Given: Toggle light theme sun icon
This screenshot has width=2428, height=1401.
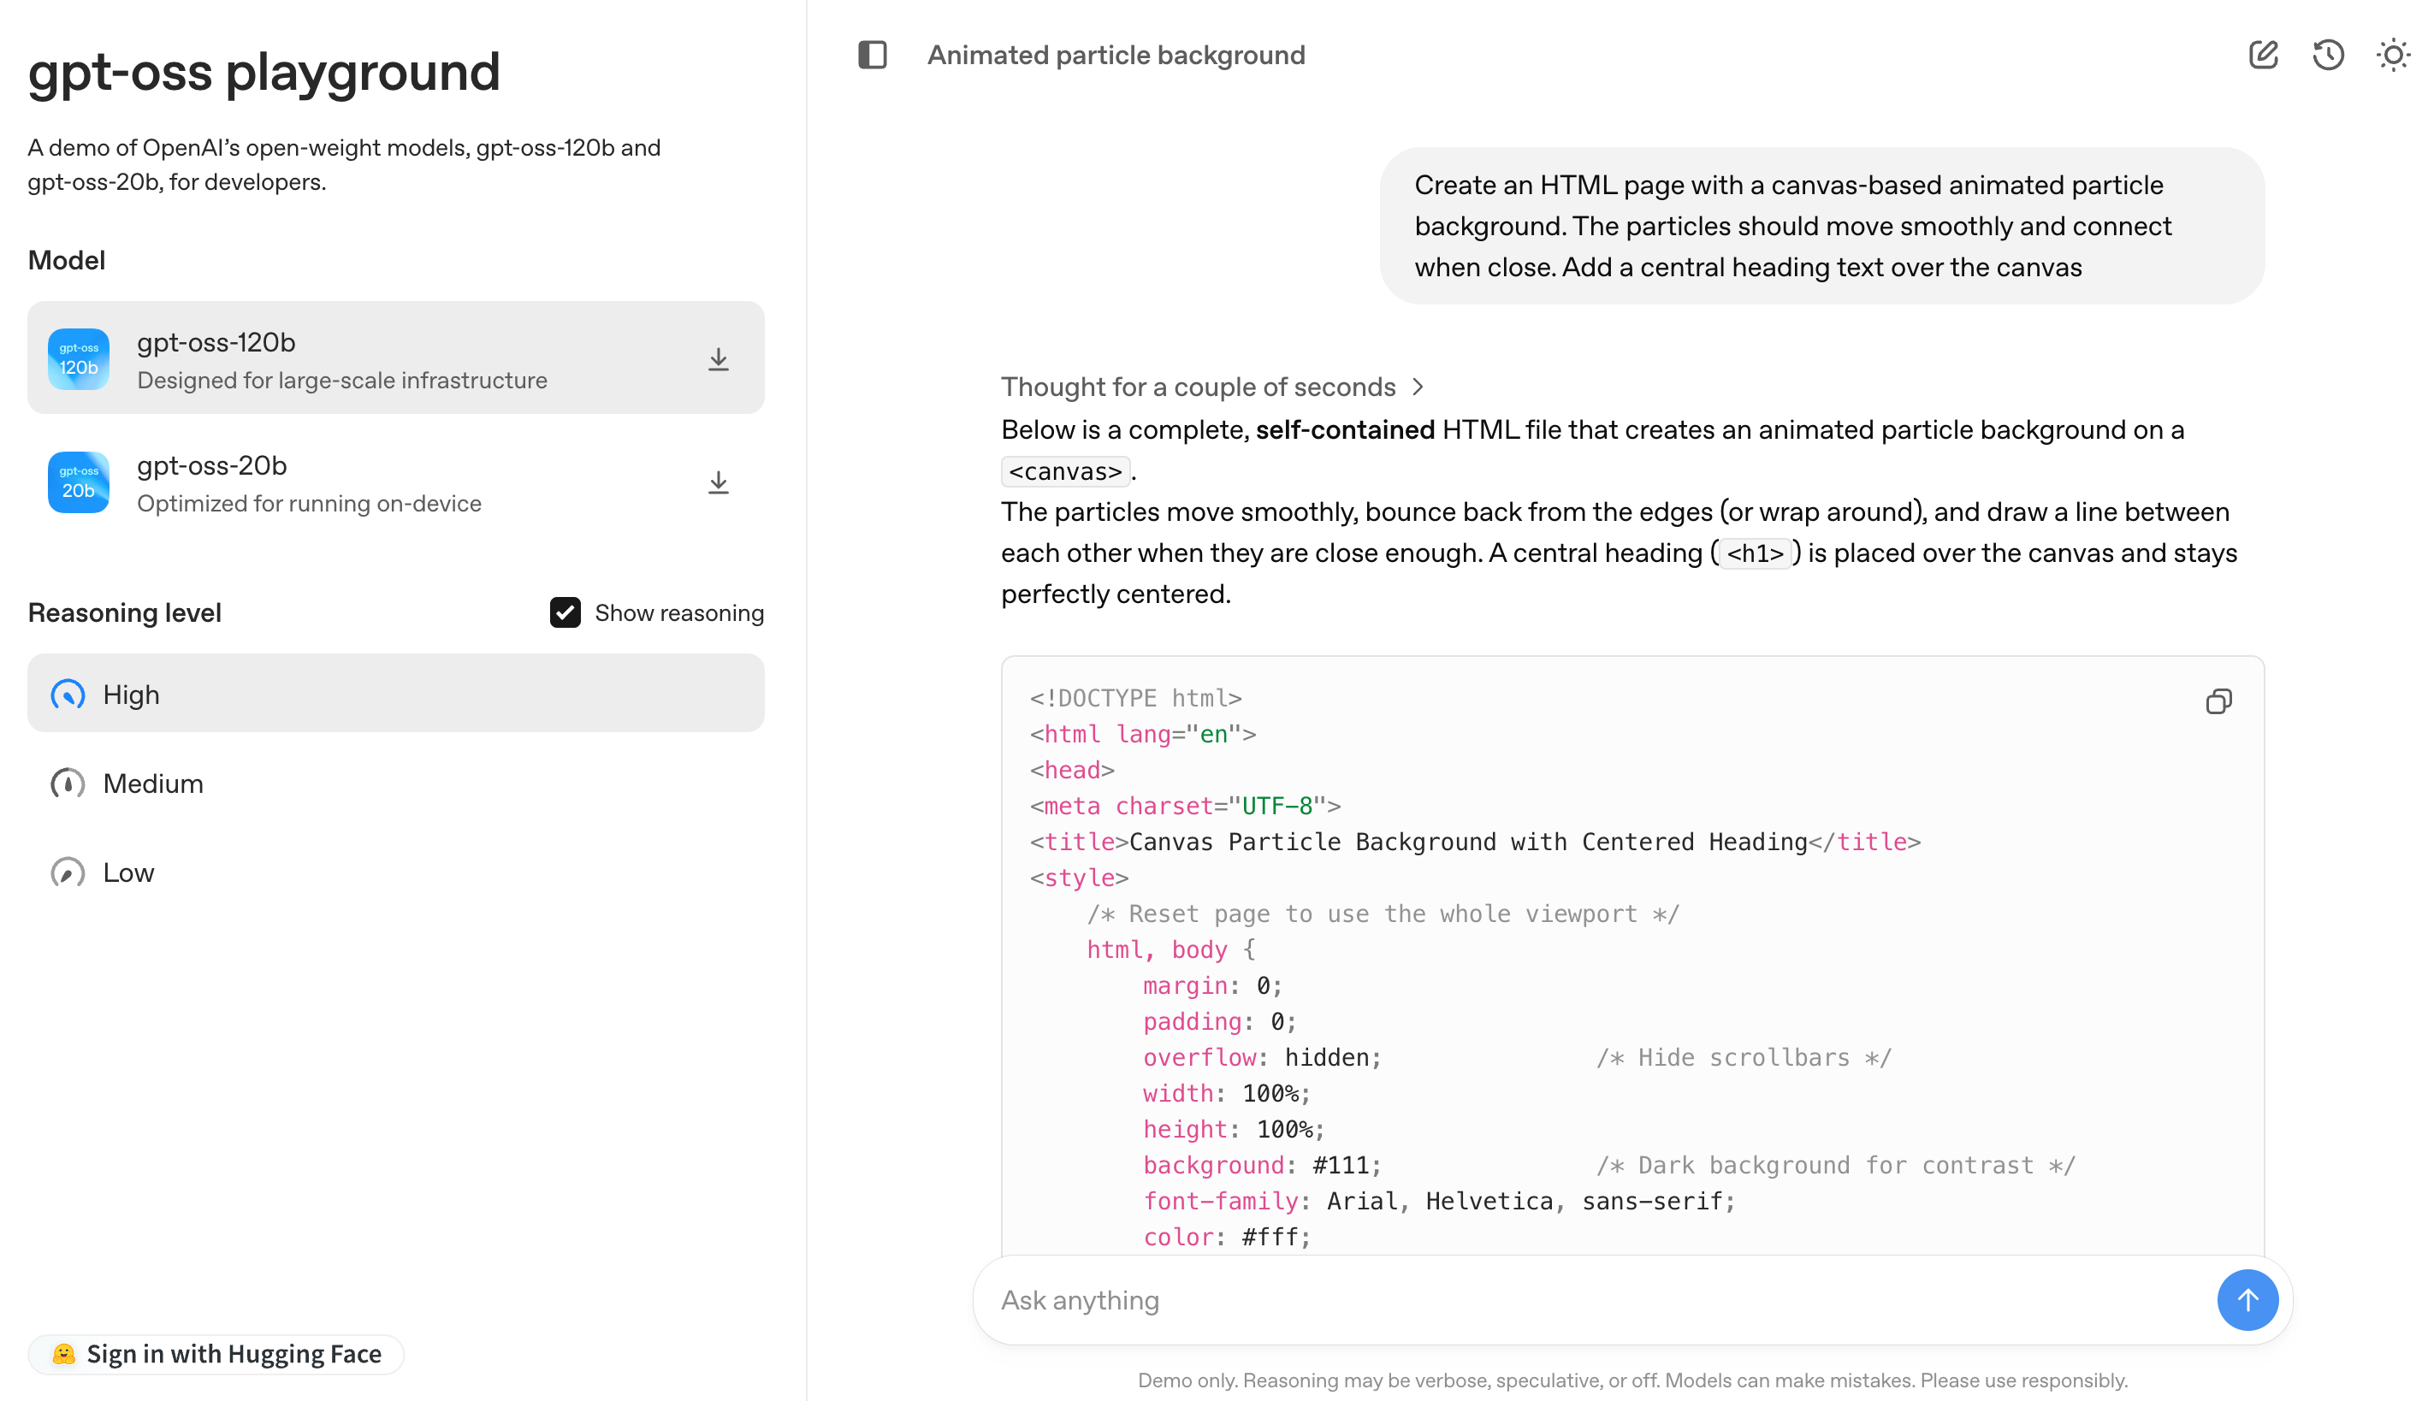Looking at the screenshot, I should [x=2392, y=55].
